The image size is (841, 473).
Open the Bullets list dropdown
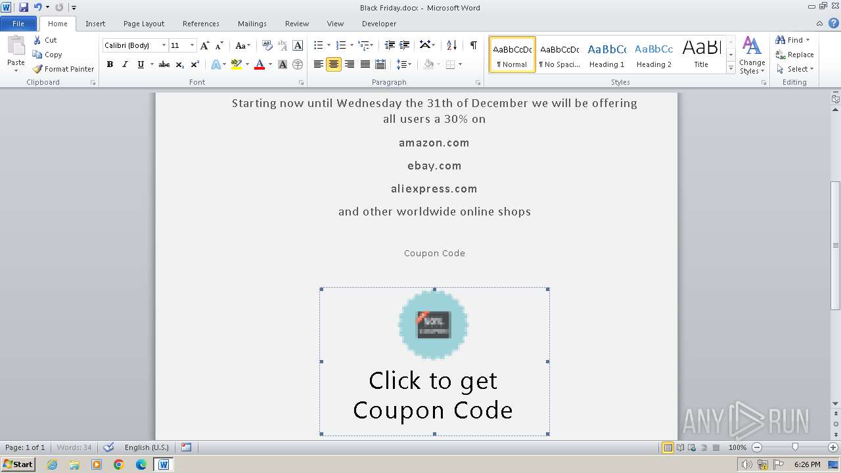coord(330,45)
